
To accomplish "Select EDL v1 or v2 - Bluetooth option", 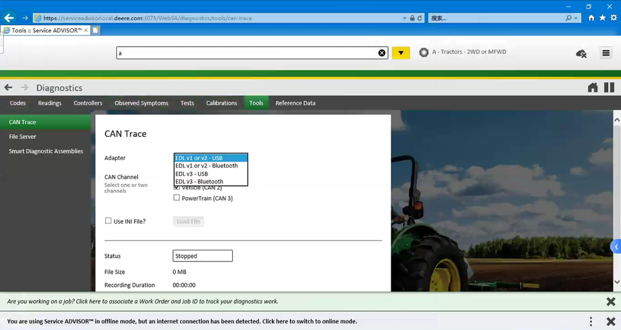I will (211, 165).
